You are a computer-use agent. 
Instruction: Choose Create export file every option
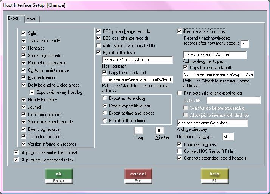[x=105, y=106]
